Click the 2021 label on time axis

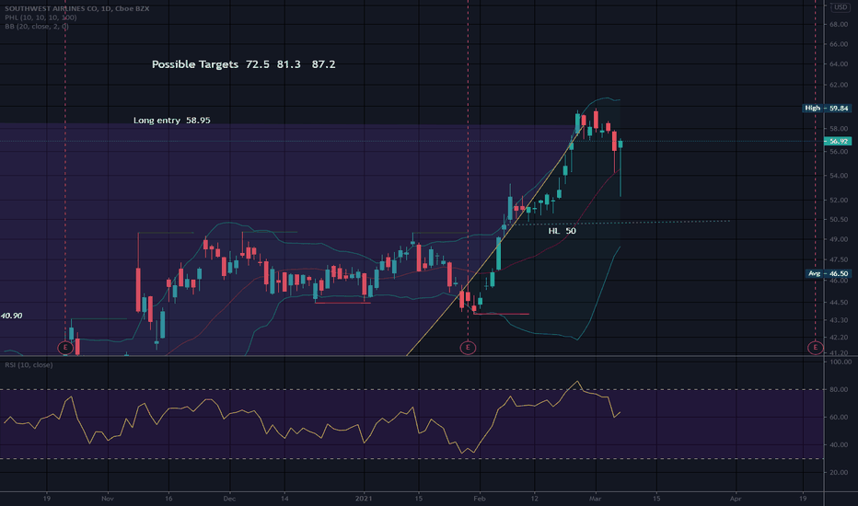click(364, 499)
